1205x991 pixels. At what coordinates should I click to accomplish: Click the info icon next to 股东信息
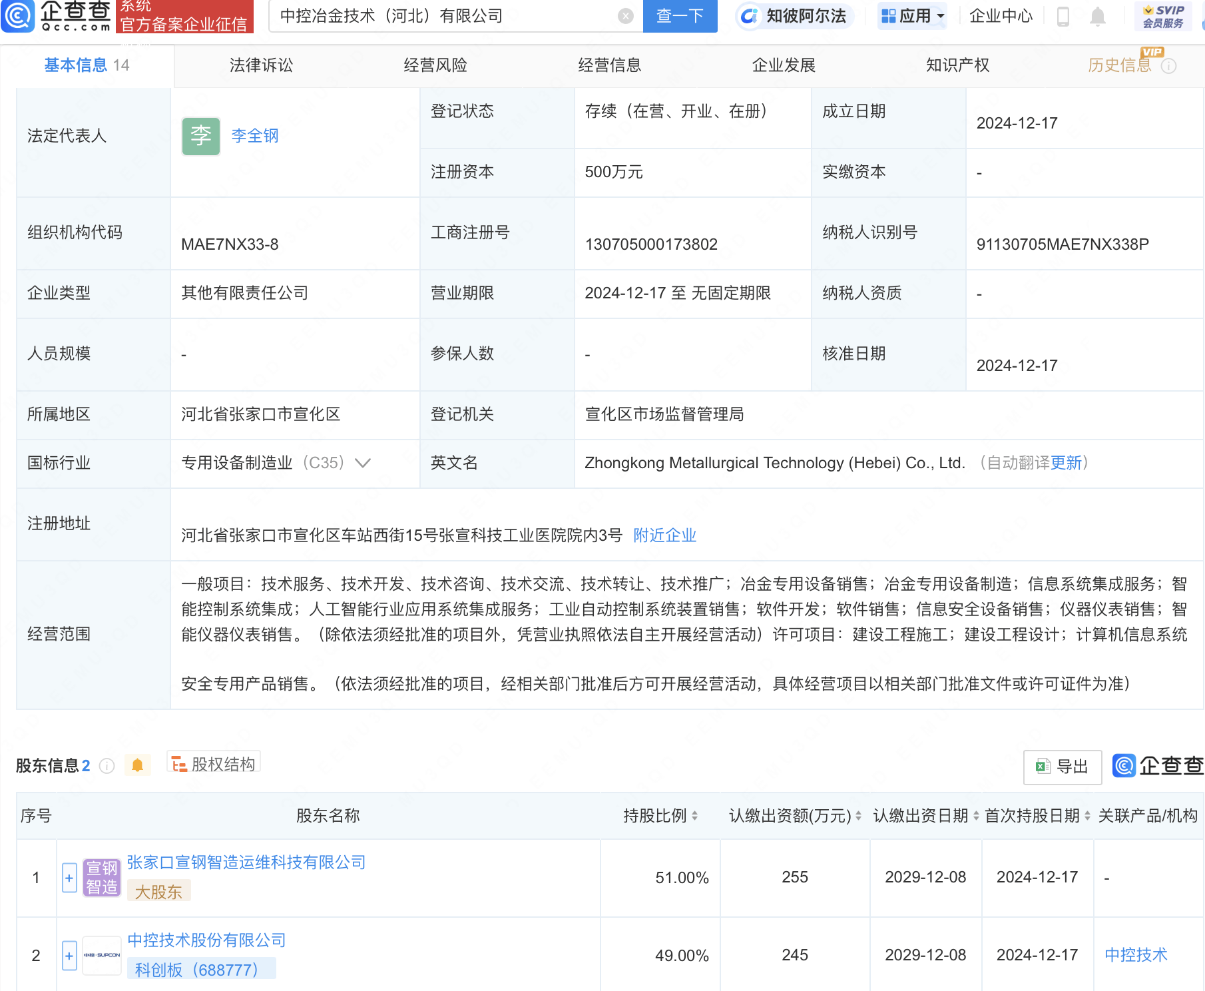coord(107,766)
